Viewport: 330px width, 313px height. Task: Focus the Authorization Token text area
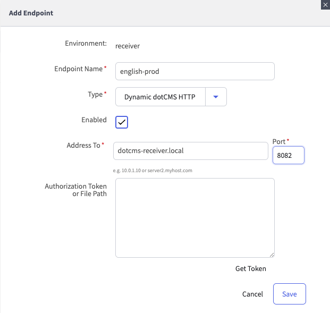click(x=194, y=217)
